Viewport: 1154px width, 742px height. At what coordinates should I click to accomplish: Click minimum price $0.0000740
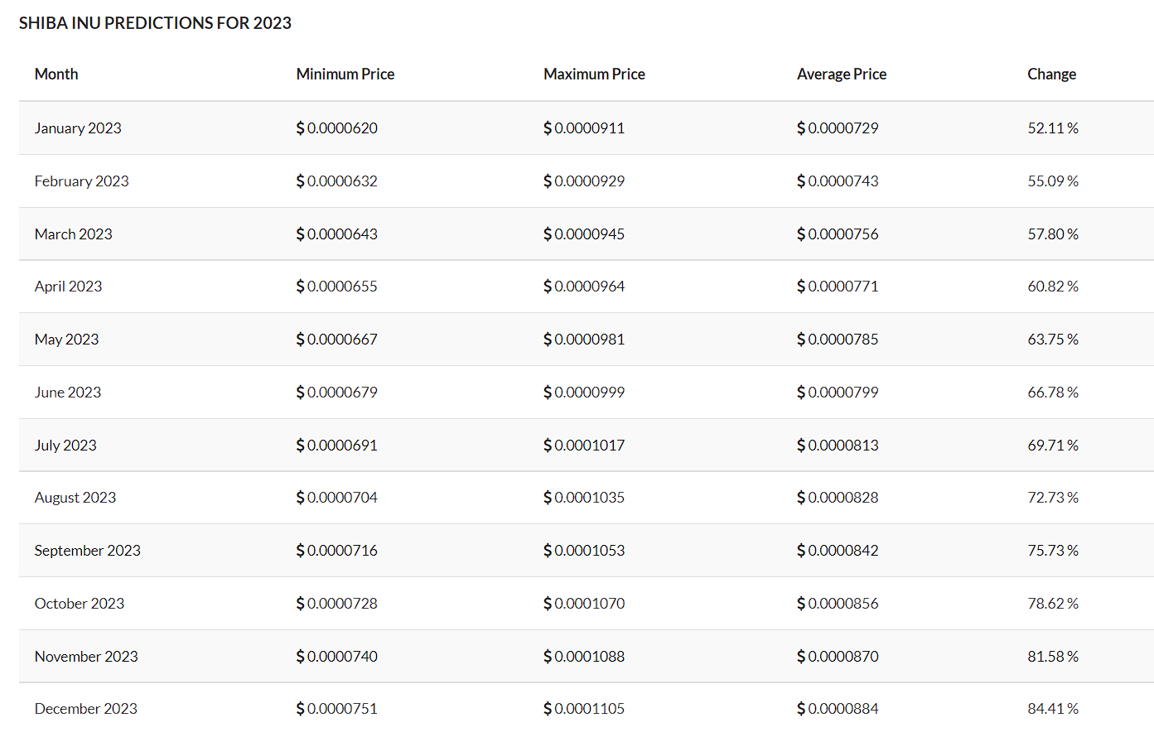[x=337, y=656]
